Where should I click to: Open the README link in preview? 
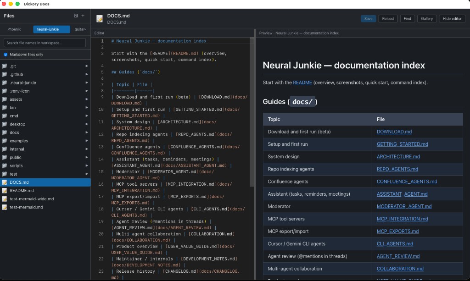(302, 83)
